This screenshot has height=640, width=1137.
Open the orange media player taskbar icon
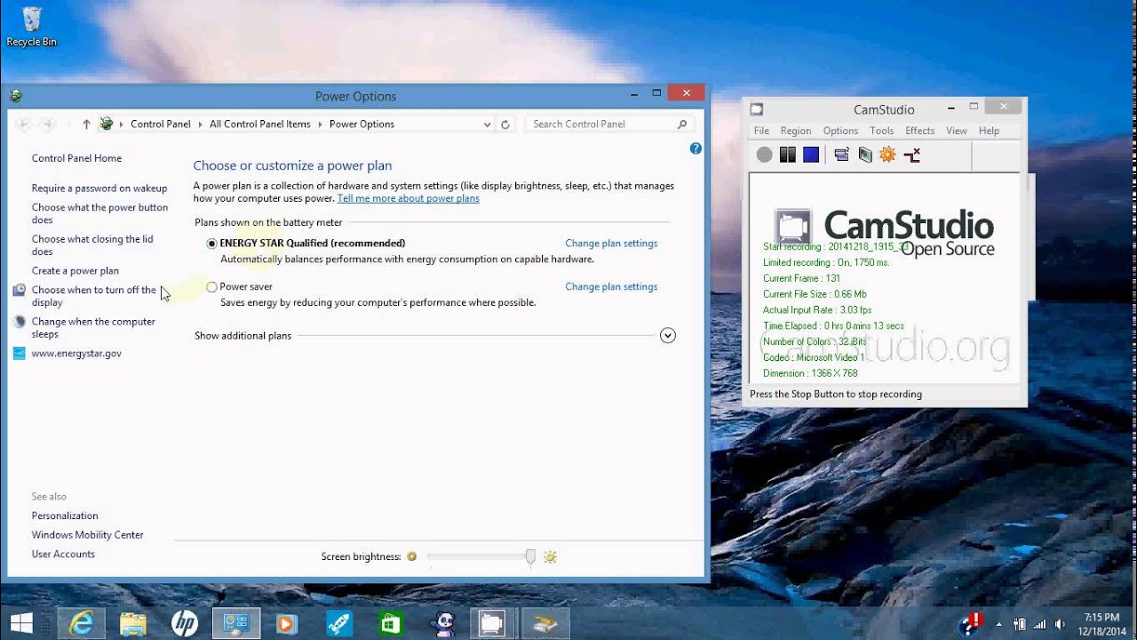click(286, 624)
